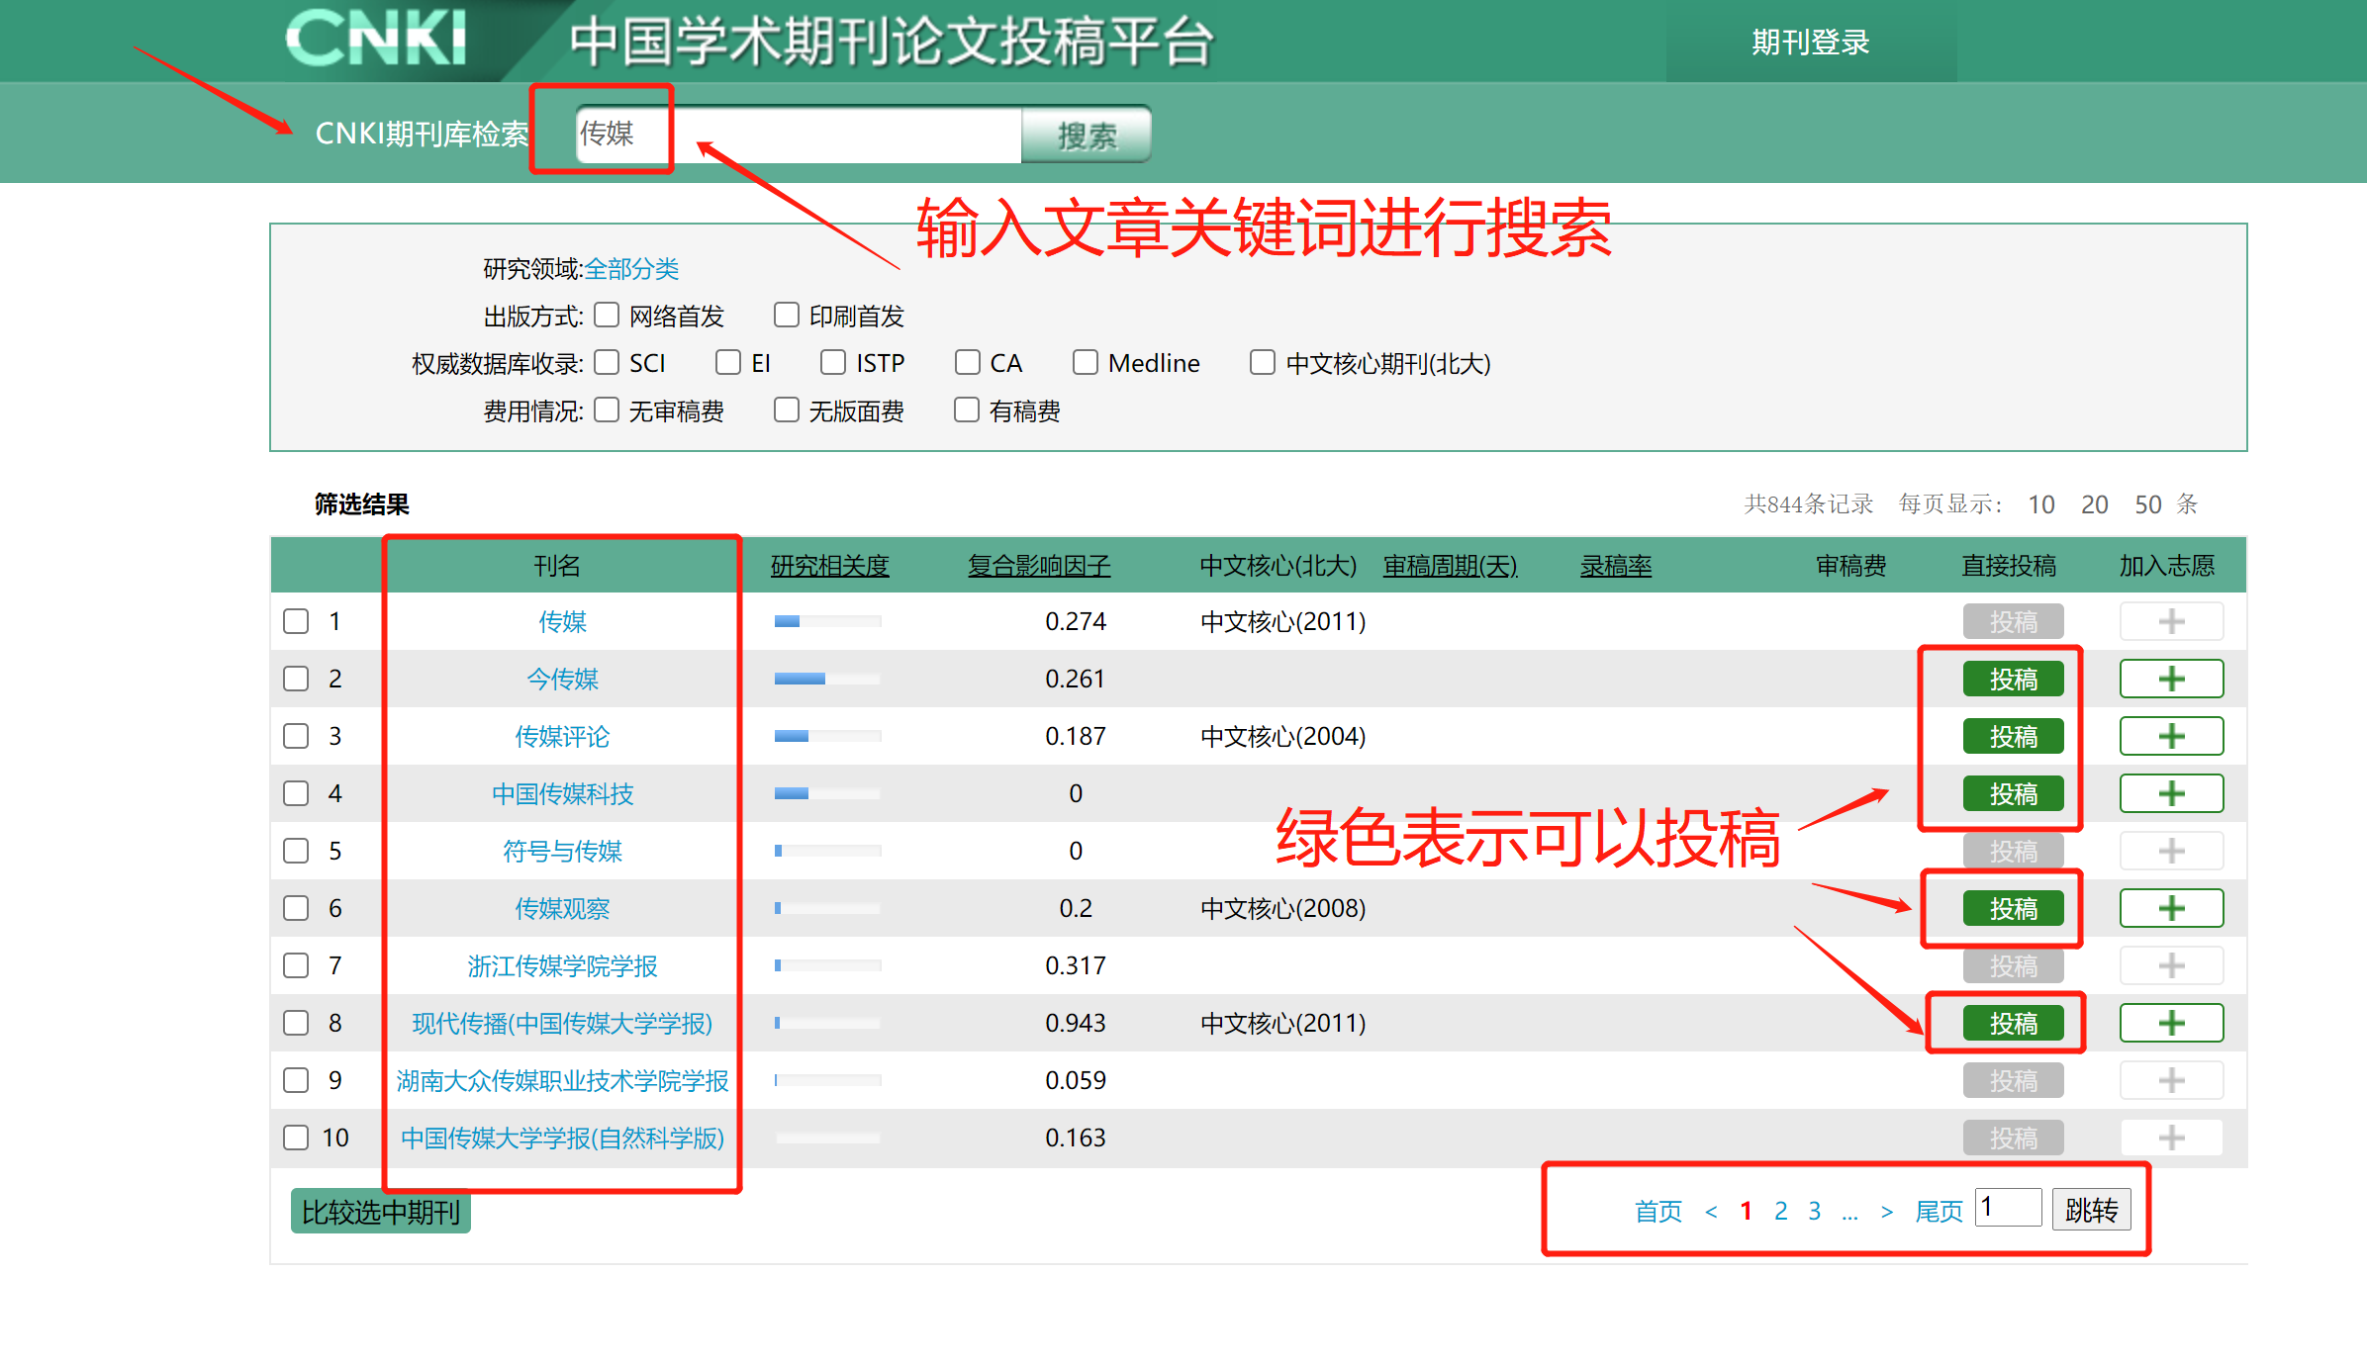Jump to 首页 first page
Image resolution: width=2367 pixels, height=1367 pixels.
tap(1658, 1212)
